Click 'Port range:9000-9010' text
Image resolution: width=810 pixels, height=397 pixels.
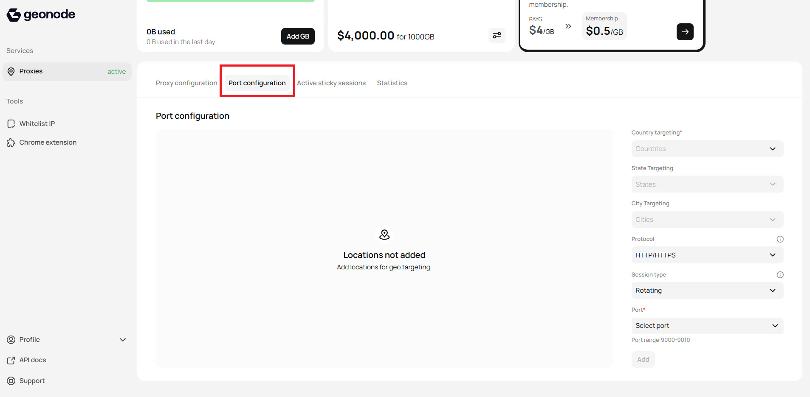[660, 340]
